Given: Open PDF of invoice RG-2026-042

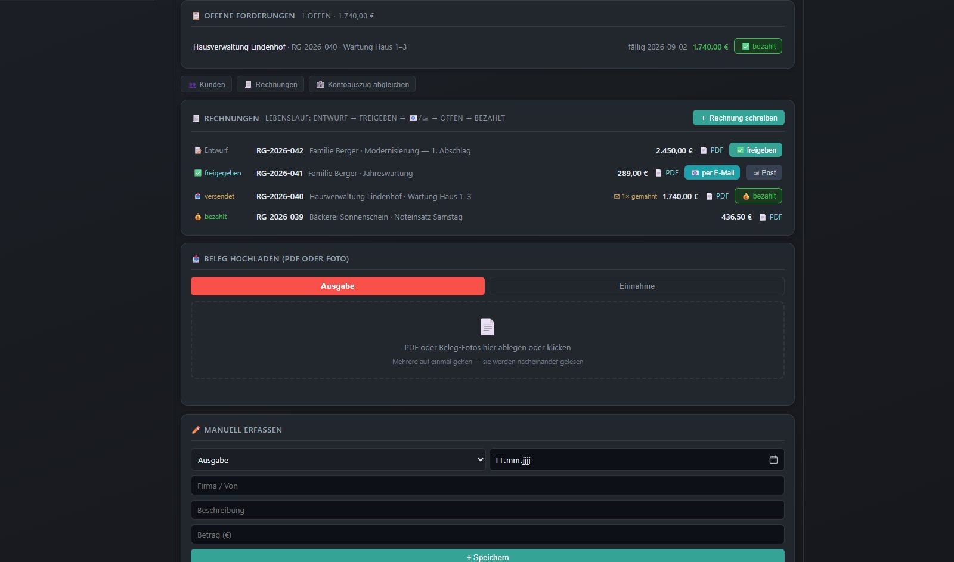Looking at the screenshot, I should [711, 150].
